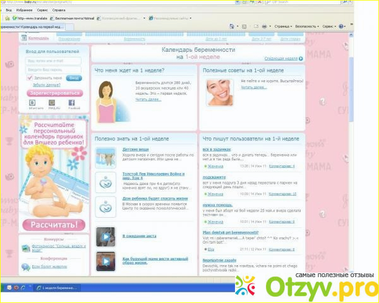Expand the Страница toolbar dropdown
This screenshot has width=379, height=303.
284,27
